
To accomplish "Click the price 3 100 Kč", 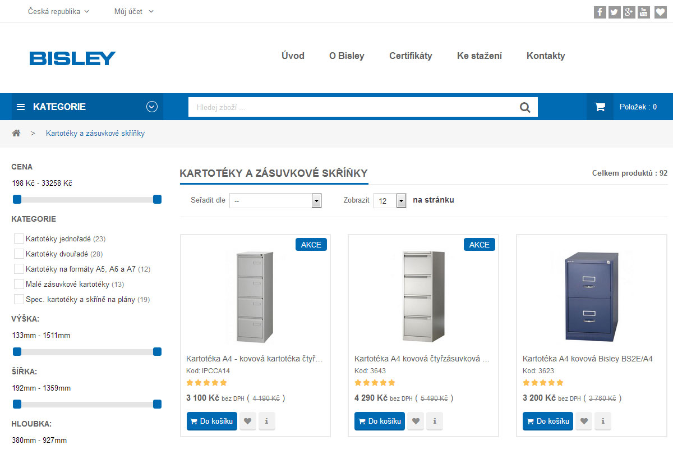I will coord(202,398).
